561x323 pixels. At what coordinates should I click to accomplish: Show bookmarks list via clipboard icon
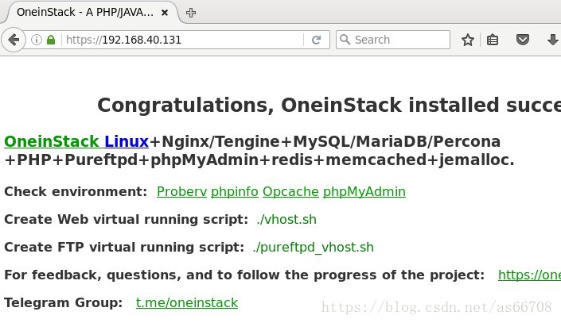(x=493, y=40)
